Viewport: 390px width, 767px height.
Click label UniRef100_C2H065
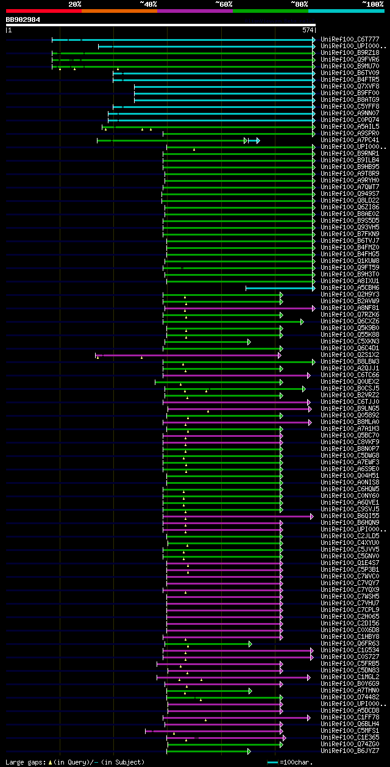coord(350,616)
